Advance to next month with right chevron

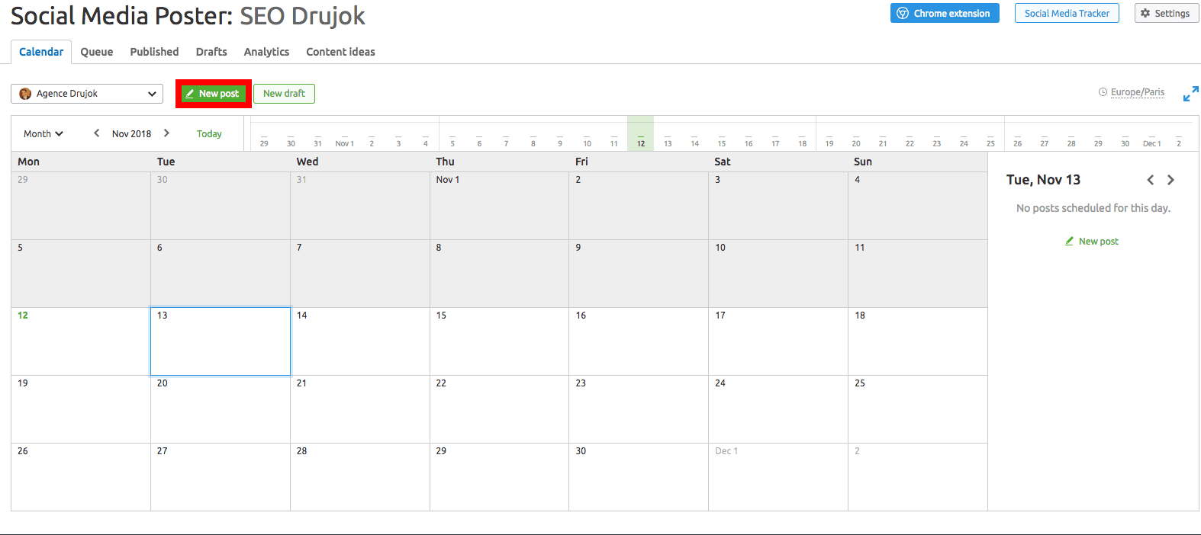166,133
